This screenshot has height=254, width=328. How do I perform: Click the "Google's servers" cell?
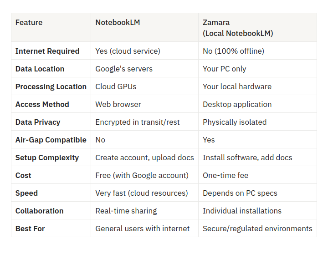coord(124,69)
